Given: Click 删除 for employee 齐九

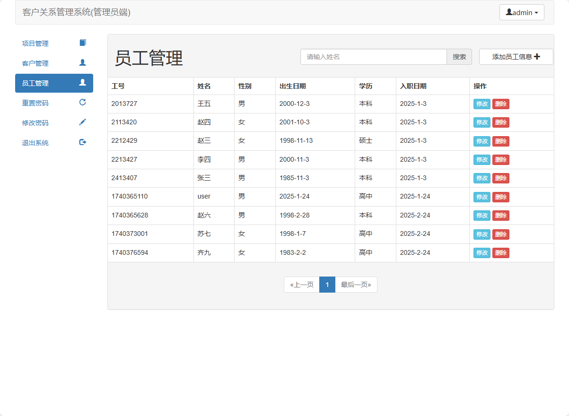Looking at the screenshot, I should tap(501, 252).
